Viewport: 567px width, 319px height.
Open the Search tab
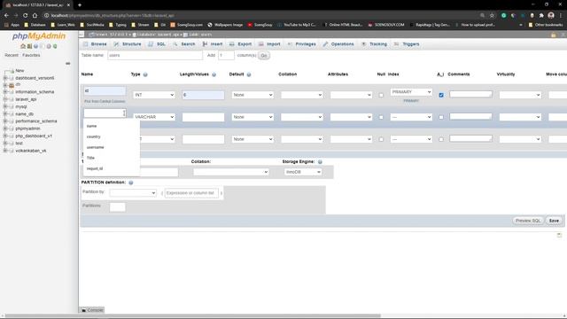[184, 44]
